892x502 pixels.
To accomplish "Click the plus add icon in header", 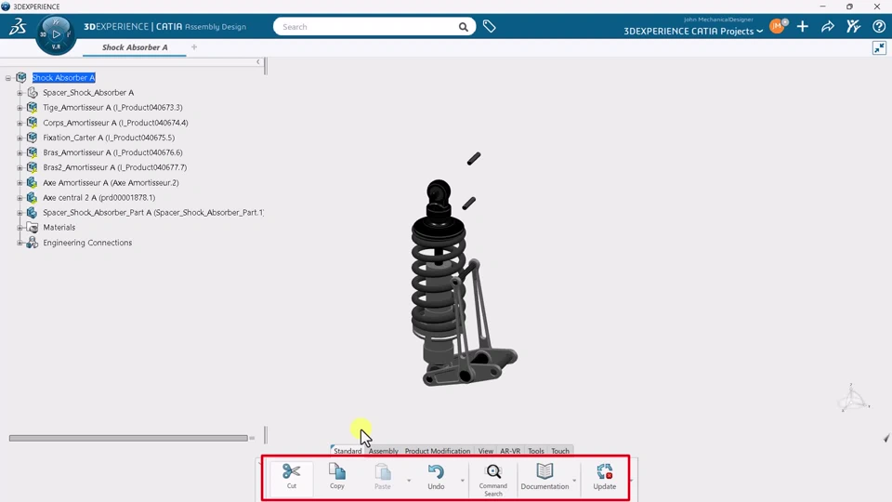I will tap(803, 26).
